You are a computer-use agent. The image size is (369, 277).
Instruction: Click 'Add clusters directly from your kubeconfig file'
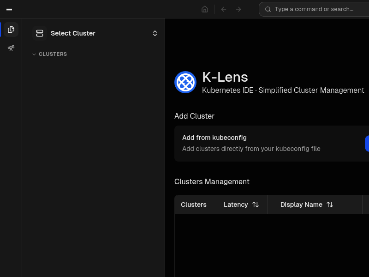251,149
